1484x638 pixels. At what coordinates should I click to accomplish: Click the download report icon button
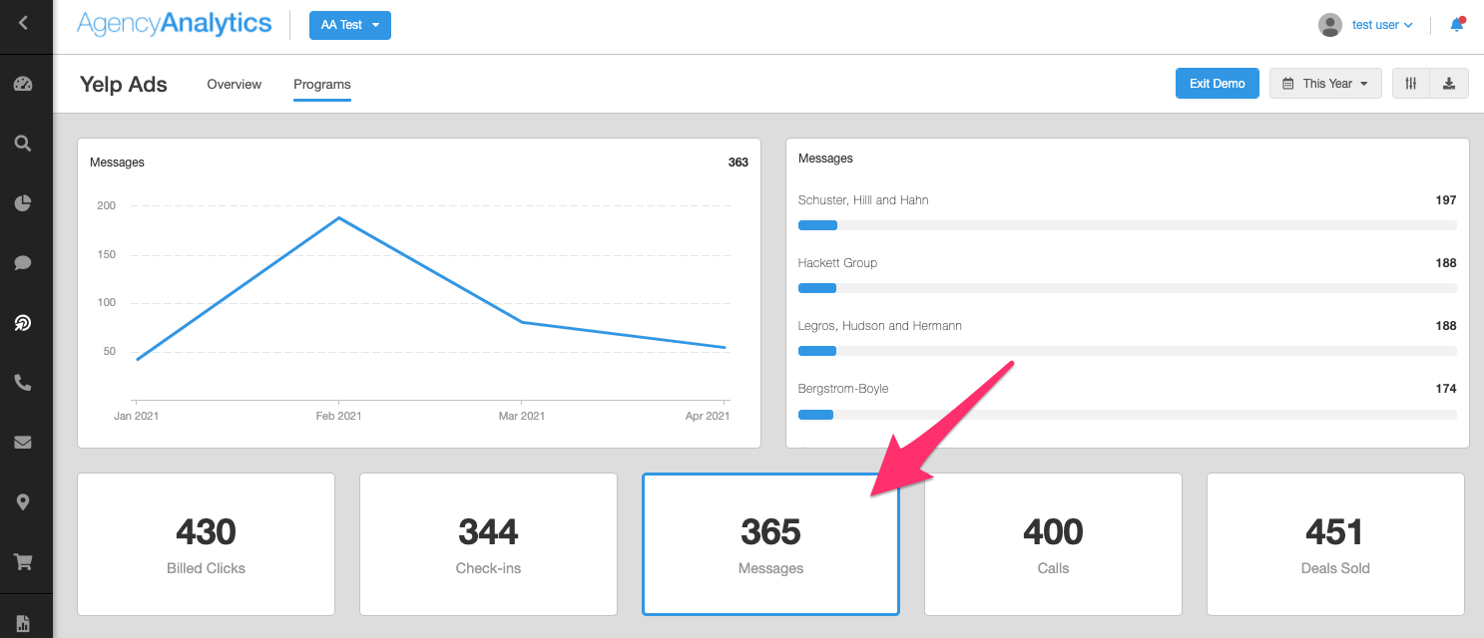pos(1448,84)
